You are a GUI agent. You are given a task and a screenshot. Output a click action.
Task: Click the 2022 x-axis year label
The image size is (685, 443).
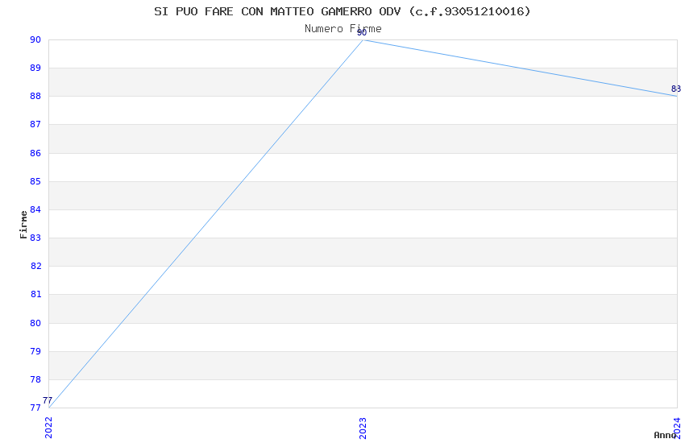tap(48, 428)
